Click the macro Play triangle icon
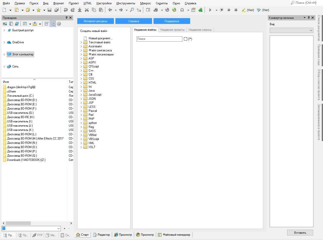Screen dimensions: 323x240 click(210, 10)
